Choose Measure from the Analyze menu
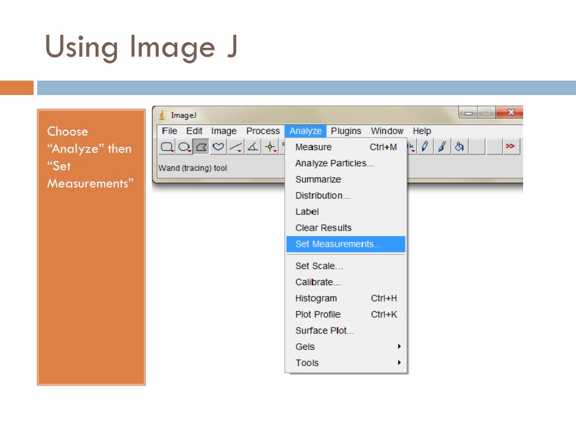This screenshot has width=576, height=432. pos(346,147)
